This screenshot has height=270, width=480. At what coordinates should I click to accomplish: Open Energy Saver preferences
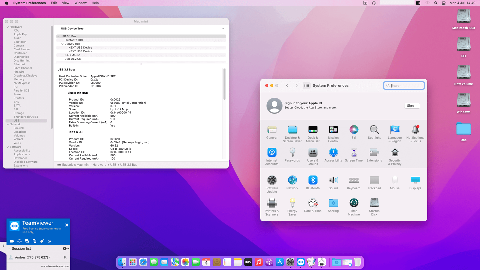click(292, 207)
